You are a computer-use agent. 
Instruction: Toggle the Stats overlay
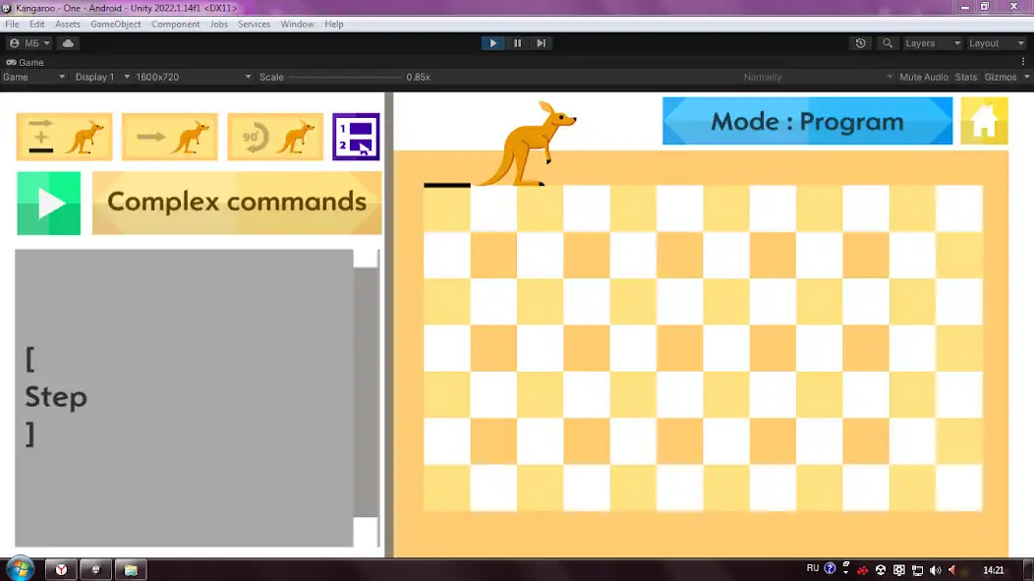pyautogui.click(x=965, y=76)
